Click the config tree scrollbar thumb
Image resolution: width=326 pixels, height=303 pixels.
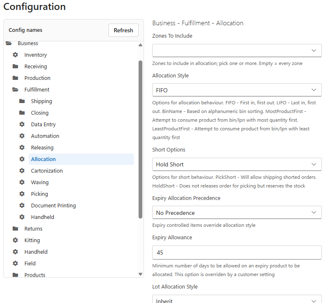pos(140,139)
